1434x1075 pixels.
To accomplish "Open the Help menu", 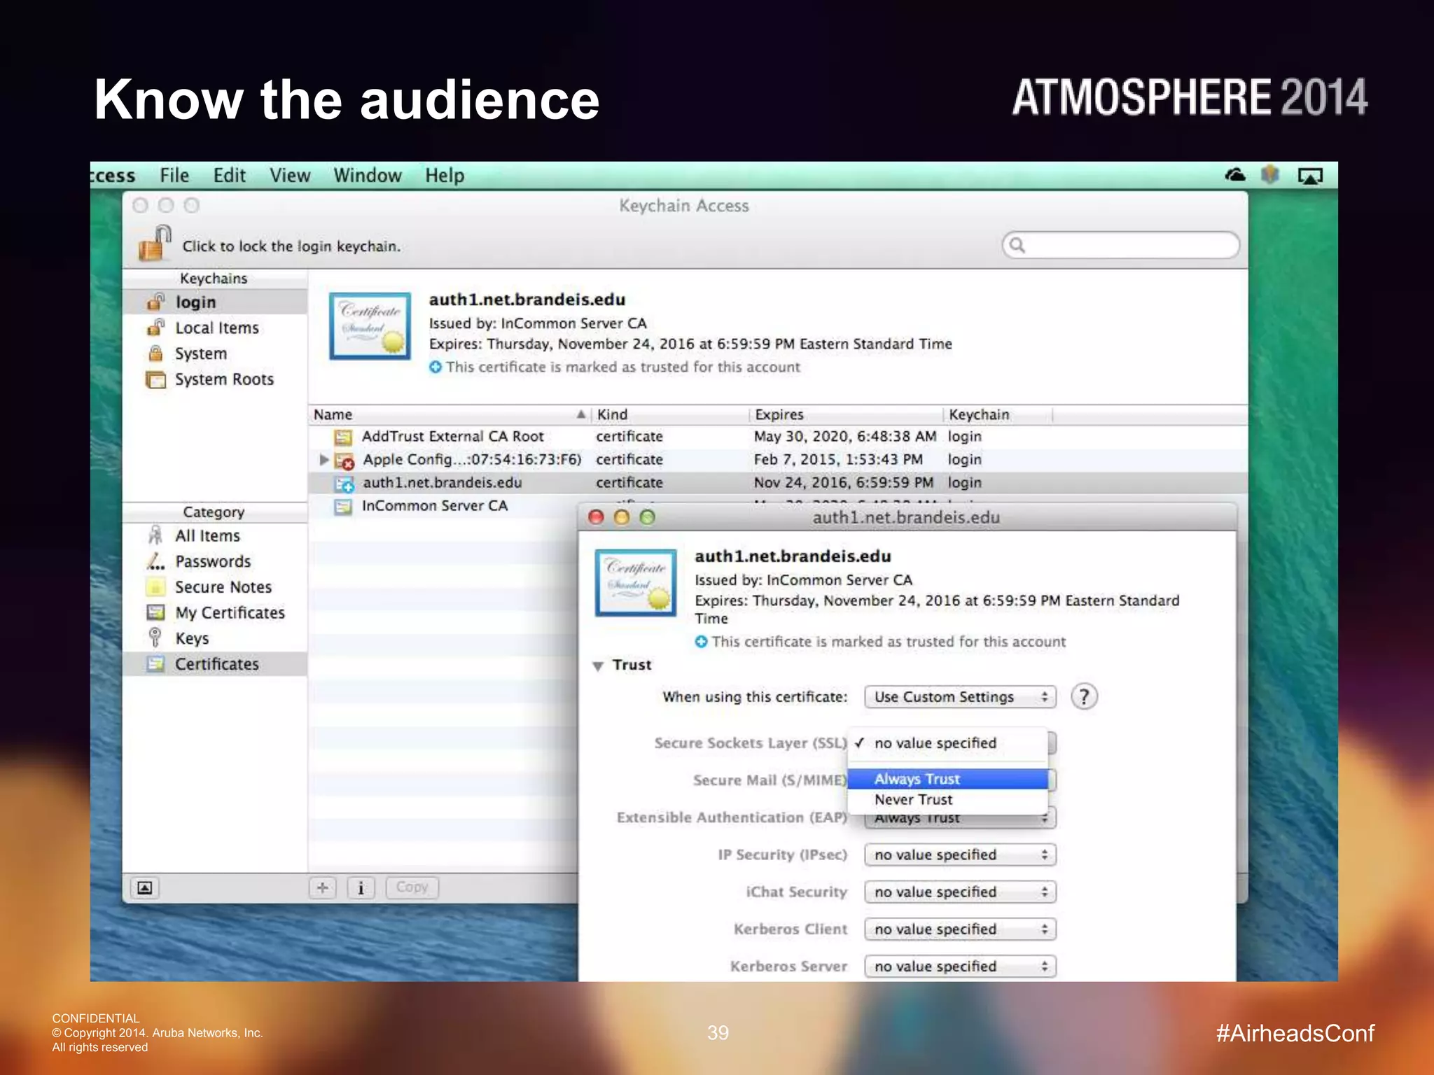I will pyautogui.click(x=445, y=176).
